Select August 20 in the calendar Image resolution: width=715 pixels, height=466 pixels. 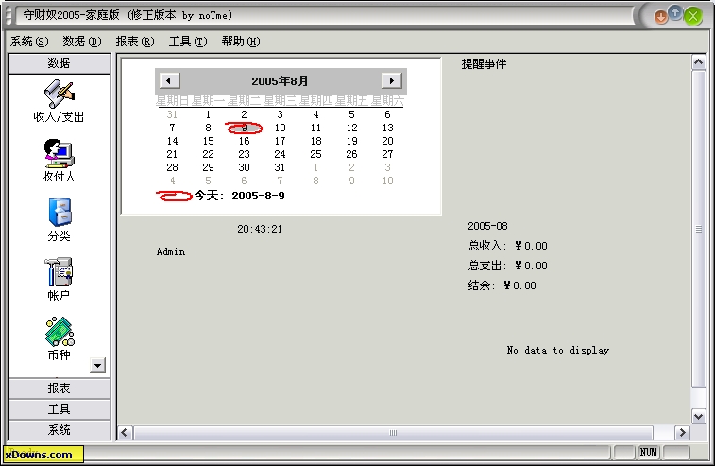coord(387,141)
